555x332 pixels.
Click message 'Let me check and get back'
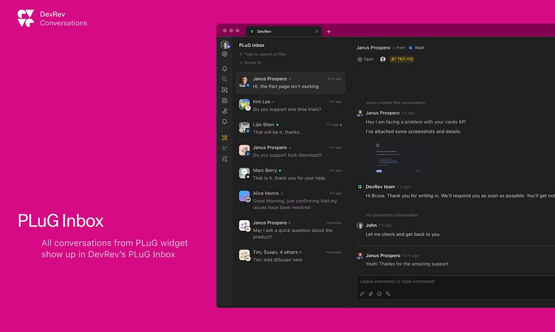(403, 235)
